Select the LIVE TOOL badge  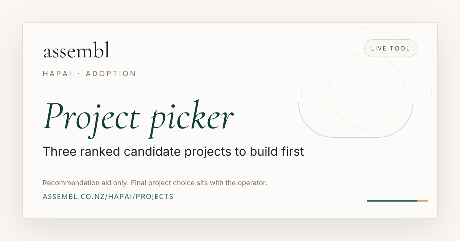[391, 48]
